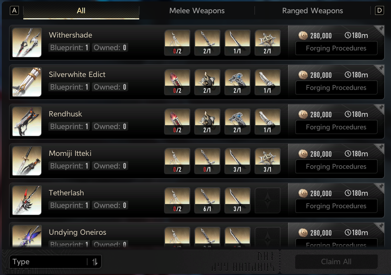Select the 6/1 material in Tetherlash row
This screenshot has height=275, width=391.
point(207,200)
